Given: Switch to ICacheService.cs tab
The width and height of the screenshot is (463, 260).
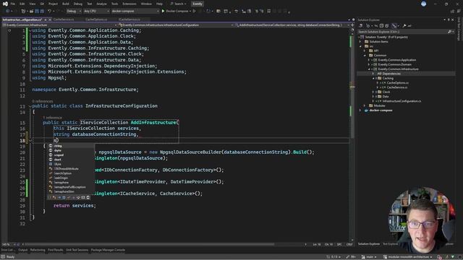Looking at the screenshot, I should tap(129, 19).
